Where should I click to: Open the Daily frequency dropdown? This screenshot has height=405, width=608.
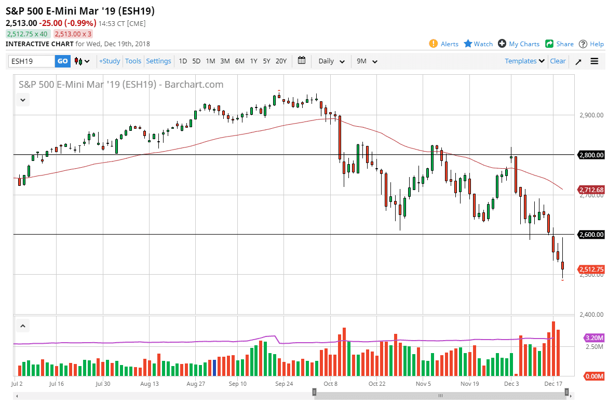[x=330, y=61]
